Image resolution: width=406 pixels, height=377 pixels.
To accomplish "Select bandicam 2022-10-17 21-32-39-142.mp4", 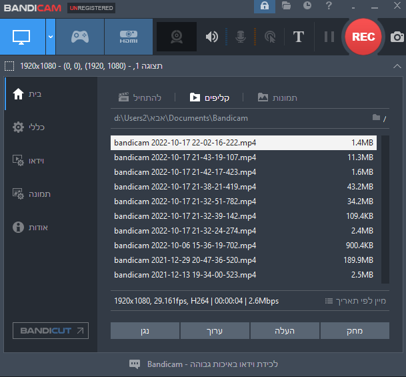I will coord(243,216).
